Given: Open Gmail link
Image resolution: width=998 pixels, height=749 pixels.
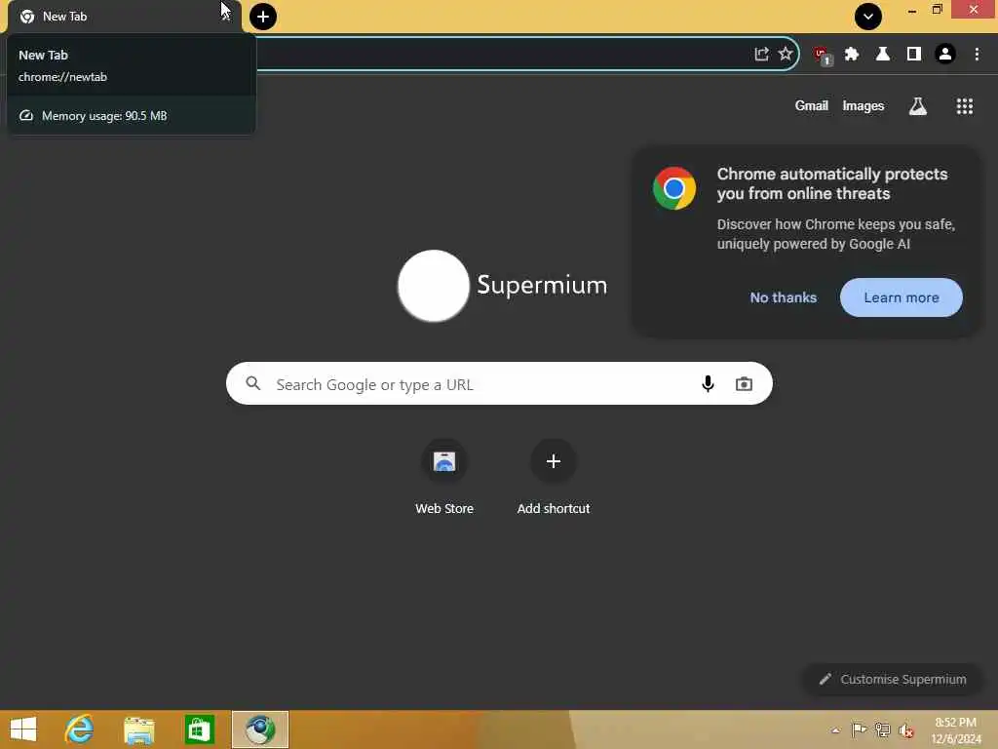Looking at the screenshot, I should (x=812, y=105).
